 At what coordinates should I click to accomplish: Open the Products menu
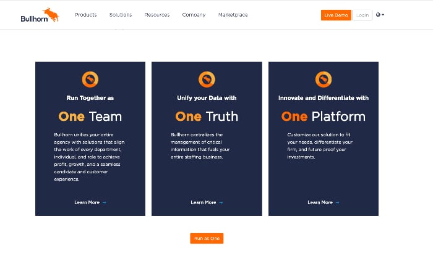pos(86,15)
